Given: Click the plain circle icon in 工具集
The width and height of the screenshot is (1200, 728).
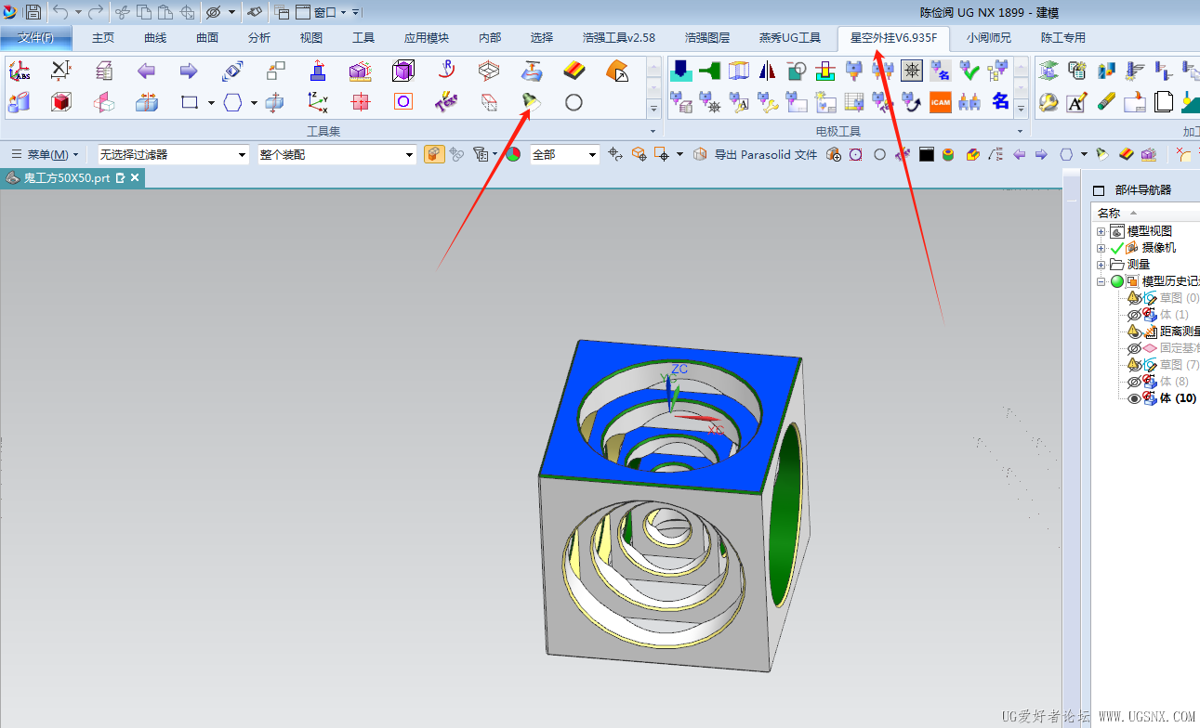Looking at the screenshot, I should pos(574,102).
